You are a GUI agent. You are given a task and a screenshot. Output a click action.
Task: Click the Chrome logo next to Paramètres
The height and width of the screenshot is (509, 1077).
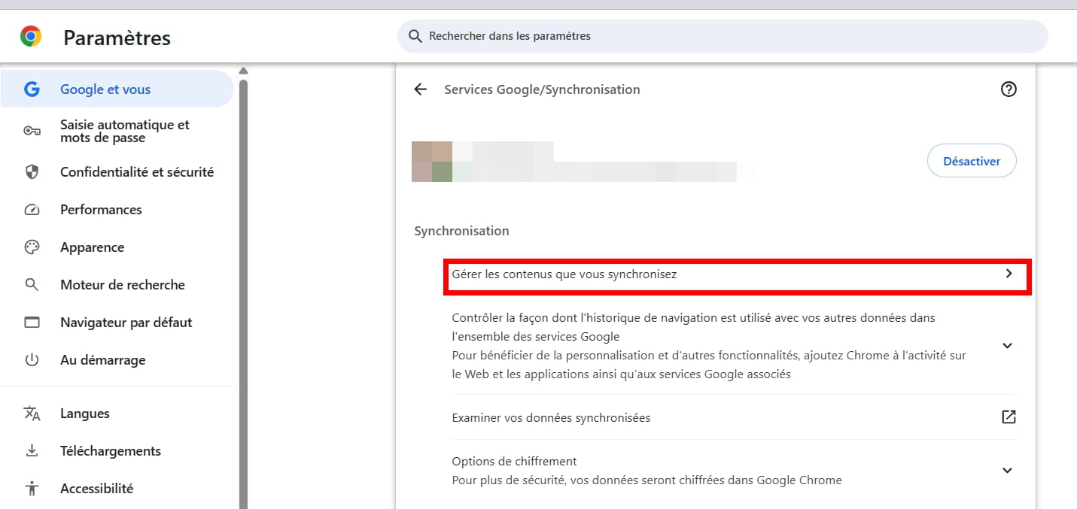[x=31, y=37]
